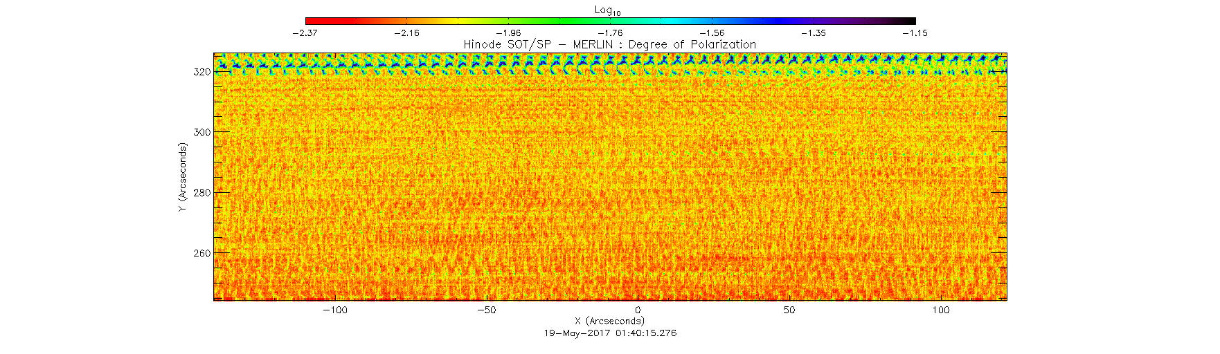The height and width of the screenshot is (354, 1220).
Task: Click the 100 tick label on X axis
Action: click(x=940, y=310)
